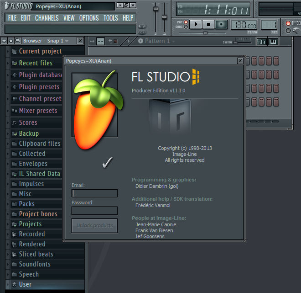
Task: Click the Stop button in transport panel
Action: pos(208,25)
